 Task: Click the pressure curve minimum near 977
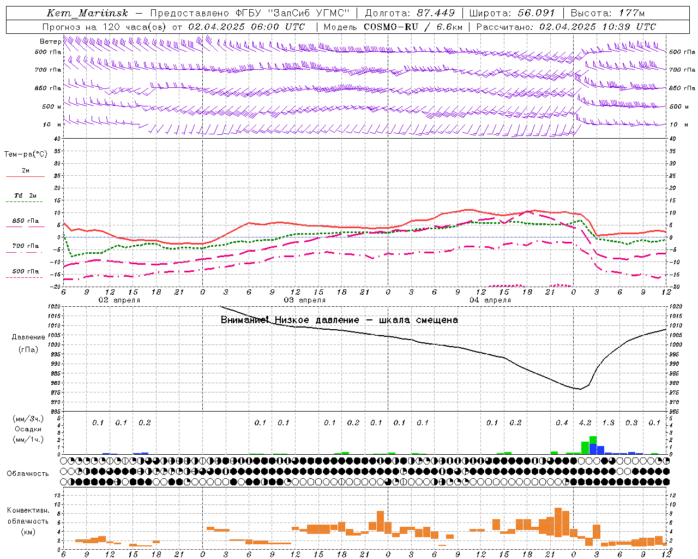point(580,389)
